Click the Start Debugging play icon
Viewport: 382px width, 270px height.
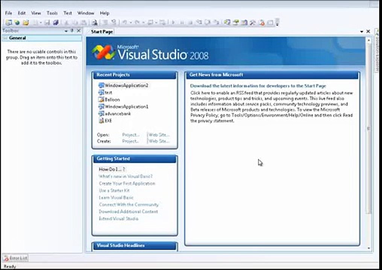(173, 22)
